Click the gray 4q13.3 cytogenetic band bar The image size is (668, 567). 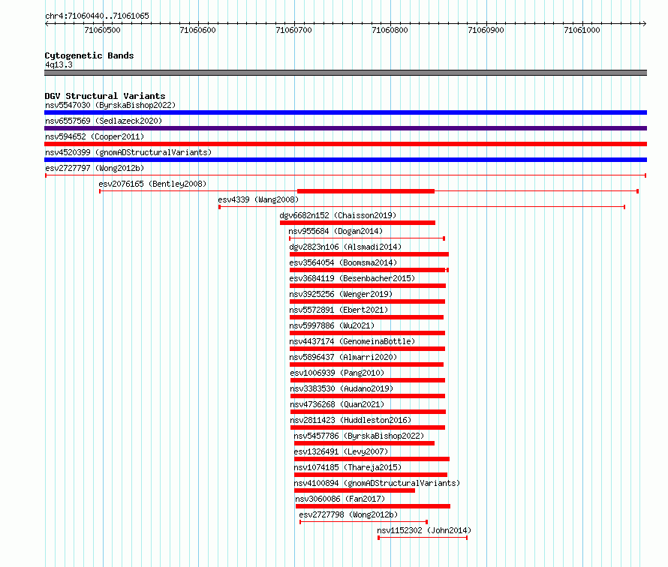coord(345,73)
